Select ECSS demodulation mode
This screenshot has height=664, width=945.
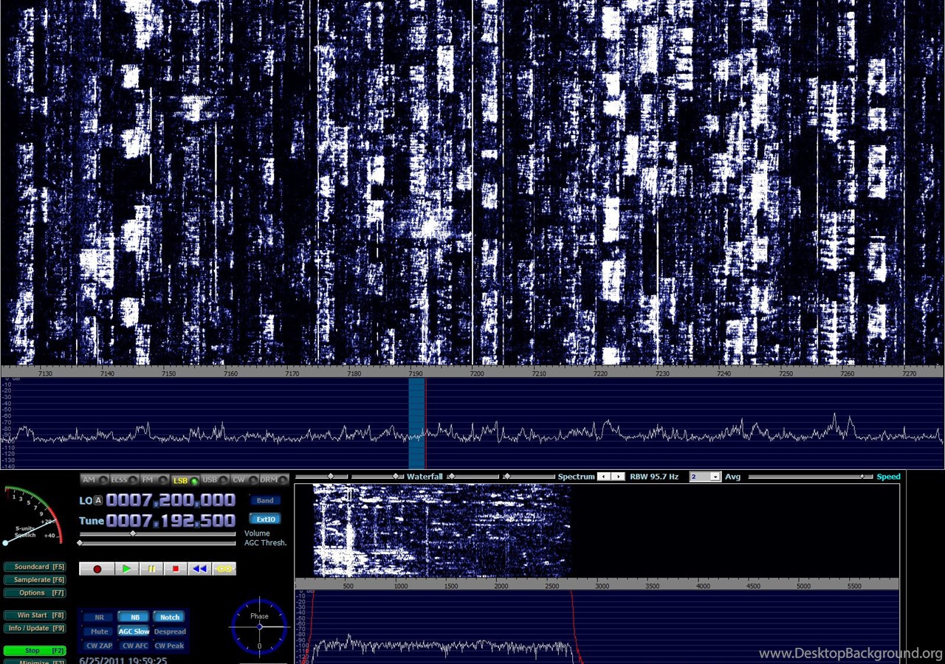click(124, 480)
